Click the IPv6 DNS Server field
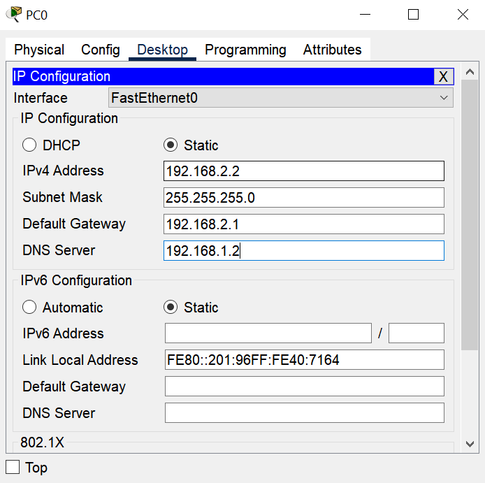This screenshot has height=483, width=485. [x=305, y=413]
